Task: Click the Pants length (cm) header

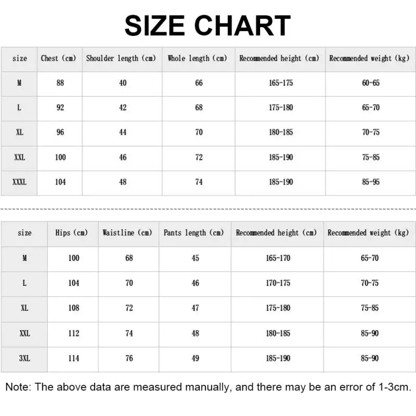Action: pos(194,233)
